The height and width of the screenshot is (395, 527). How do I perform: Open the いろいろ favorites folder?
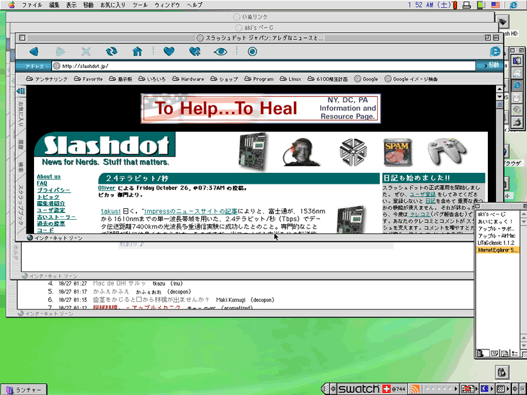pyautogui.click(x=152, y=79)
